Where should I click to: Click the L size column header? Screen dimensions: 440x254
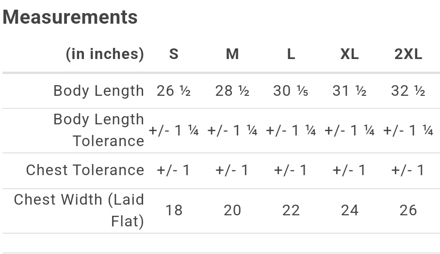coord(291,54)
